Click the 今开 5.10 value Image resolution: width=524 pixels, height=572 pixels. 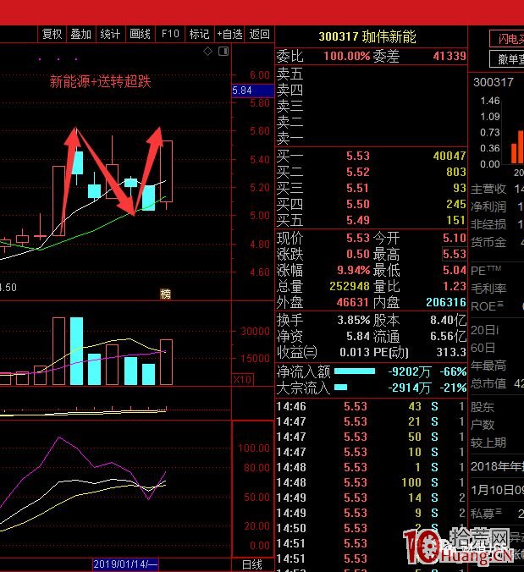pos(455,238)
